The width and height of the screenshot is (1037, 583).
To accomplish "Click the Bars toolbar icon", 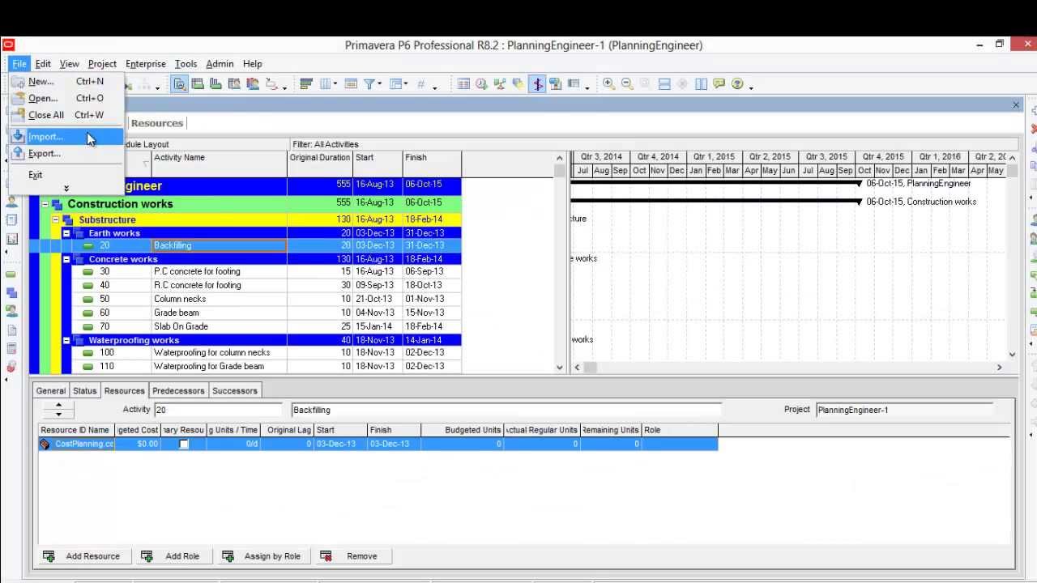I will coord(306,84).
